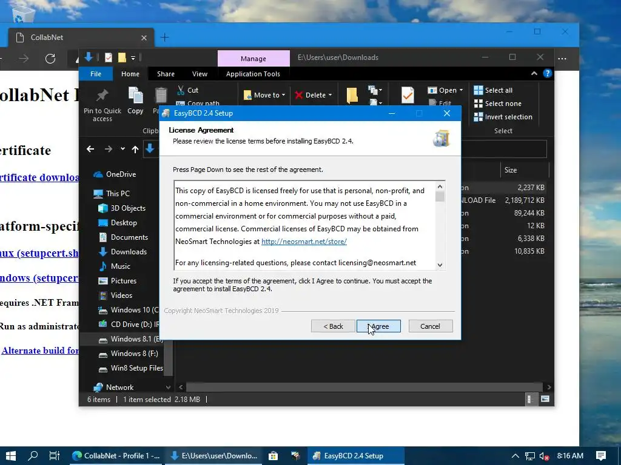Open the Delete dropdown
621x465 pixels.
(x=314, y=95)
